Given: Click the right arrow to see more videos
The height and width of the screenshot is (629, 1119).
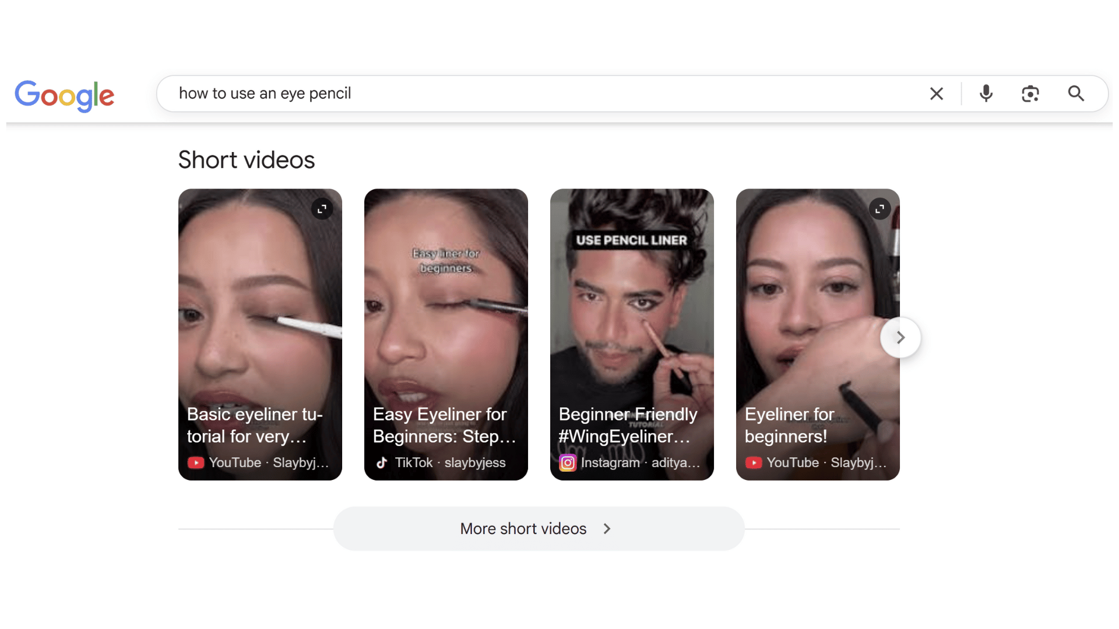Looking at the screenshot, I should 900,337.
